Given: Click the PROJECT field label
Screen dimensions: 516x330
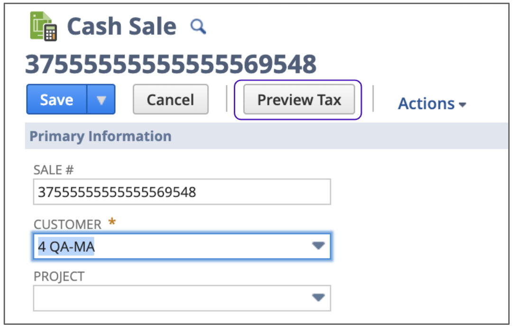Looking at the screenshot, I should 59,276.
